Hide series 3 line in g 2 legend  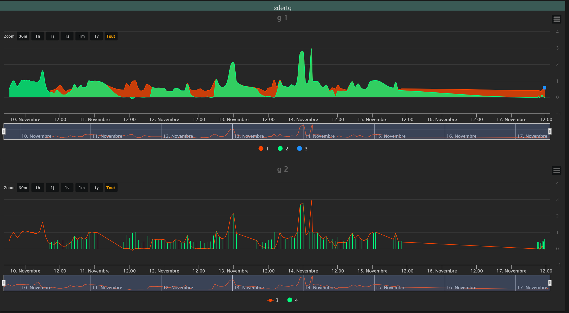(x=273, y=300)
